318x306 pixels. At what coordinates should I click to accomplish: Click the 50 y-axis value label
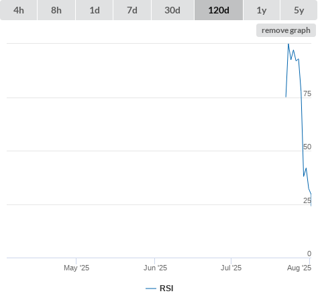pyautogui.click(x=307, y=147)
